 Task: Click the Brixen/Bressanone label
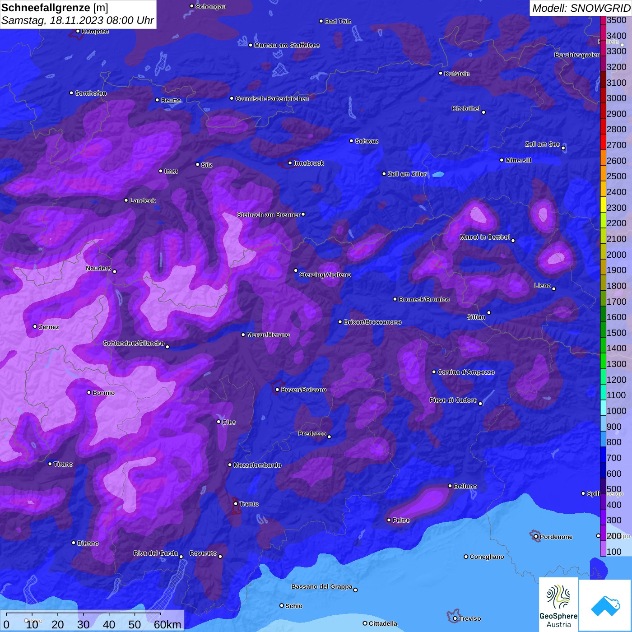(x=372, y=322)
